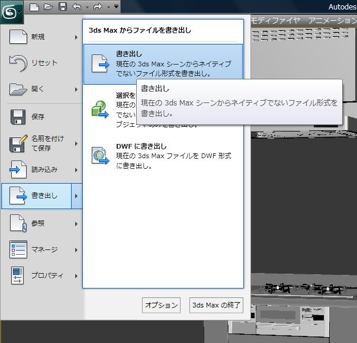Screen dimensions: 357x343
Task: Click the オプション button
Action: [161, 305]
